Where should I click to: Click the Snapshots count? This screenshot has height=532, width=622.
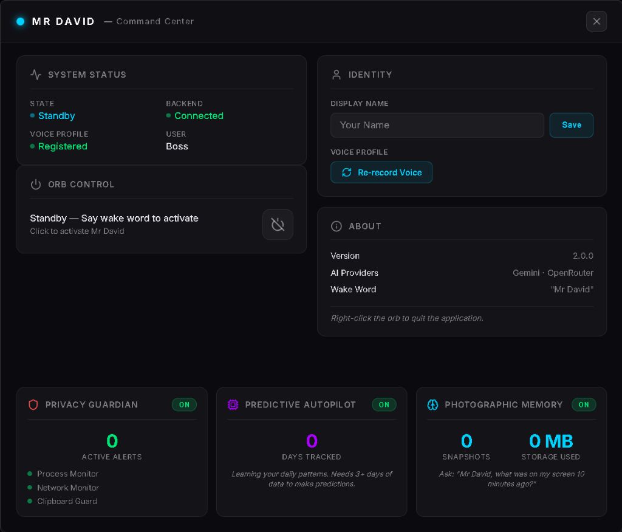pos(466,441)
